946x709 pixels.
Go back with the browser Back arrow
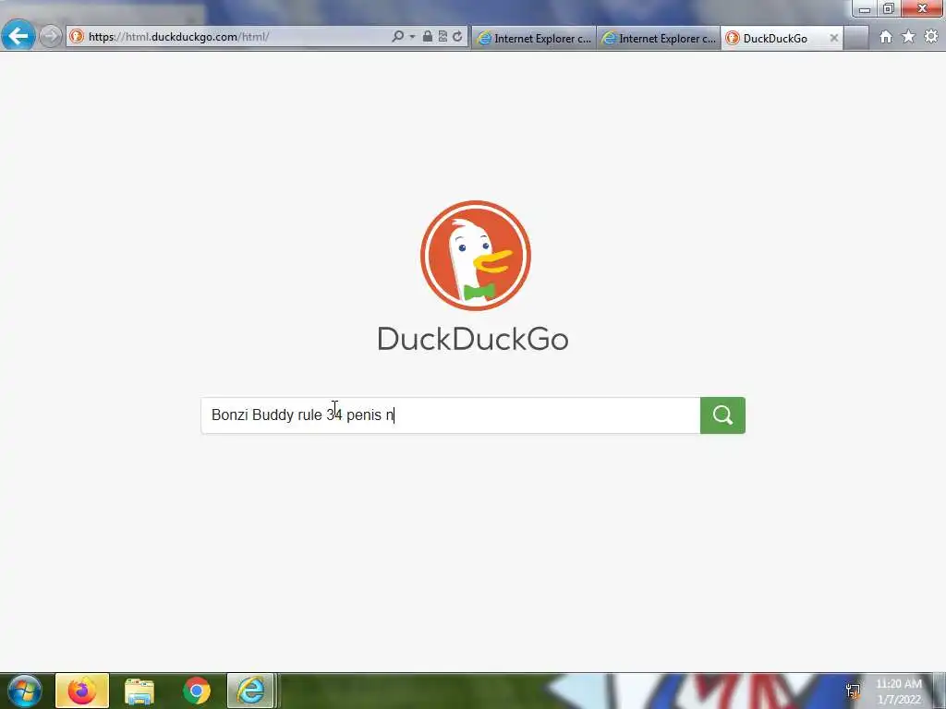18,36
